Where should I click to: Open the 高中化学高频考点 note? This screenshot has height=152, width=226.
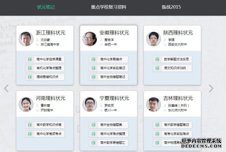(49, 134)
